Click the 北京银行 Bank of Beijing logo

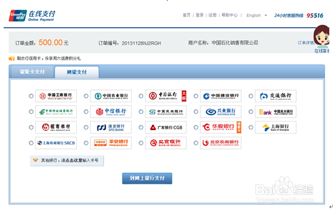click(x=166, y=143)
